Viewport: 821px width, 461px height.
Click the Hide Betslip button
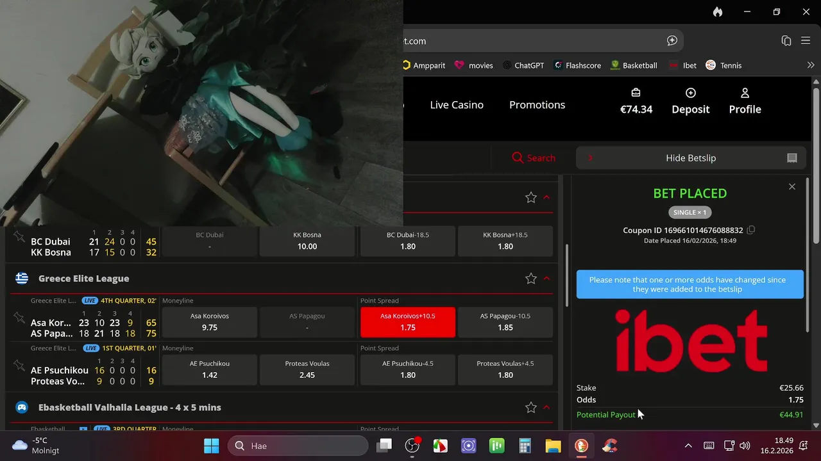pyautogui.click(x=691, y=158)
